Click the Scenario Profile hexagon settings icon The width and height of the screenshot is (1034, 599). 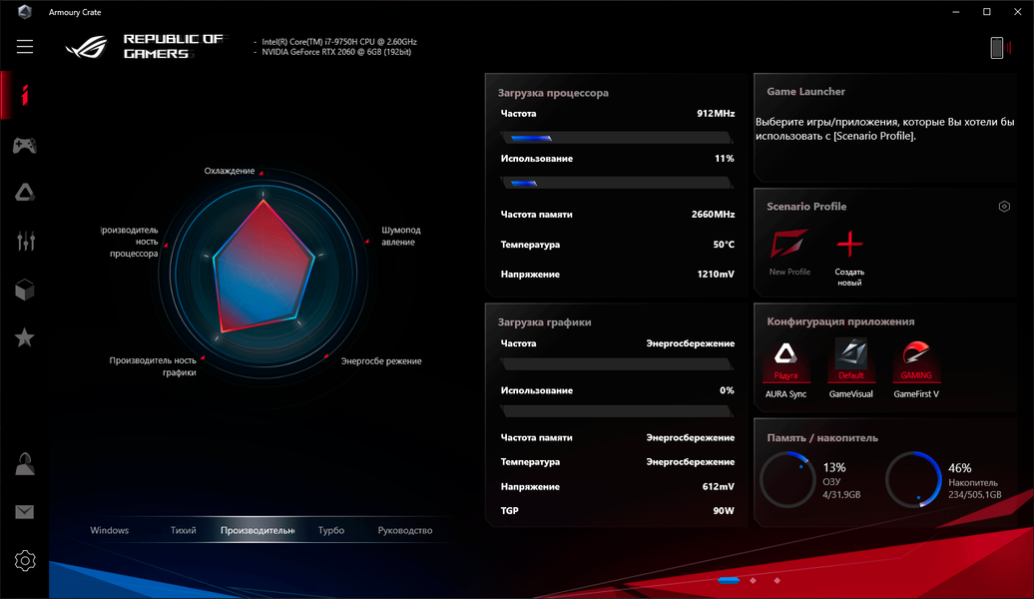click(x=1004, y=207)
